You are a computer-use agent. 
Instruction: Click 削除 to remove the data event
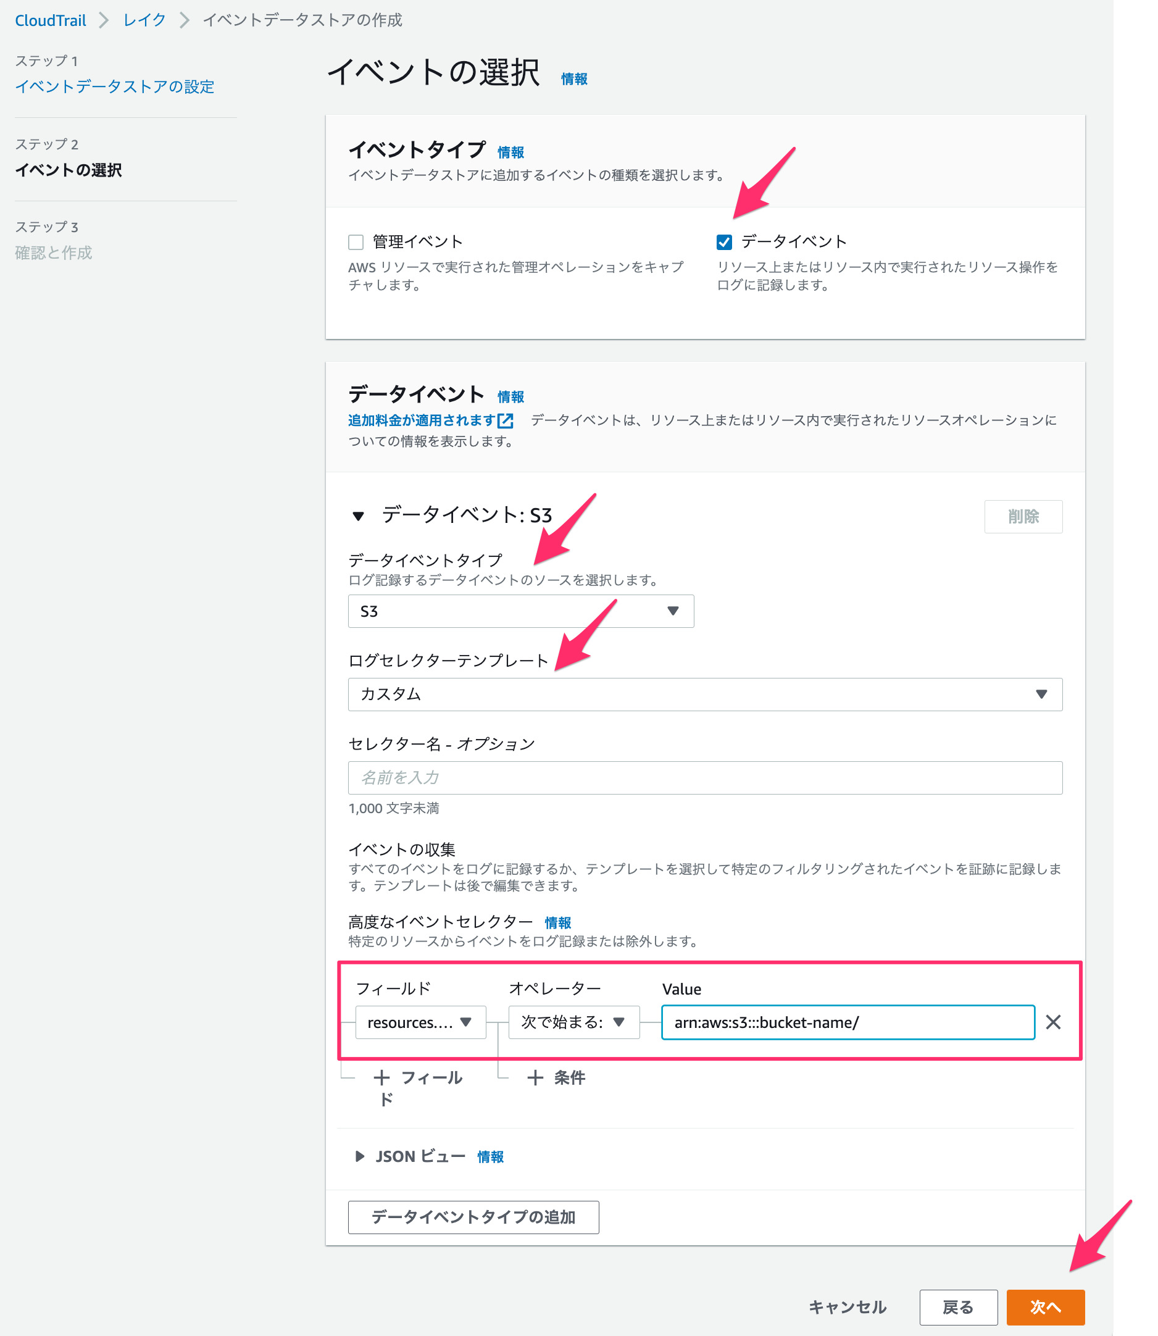1023,516
